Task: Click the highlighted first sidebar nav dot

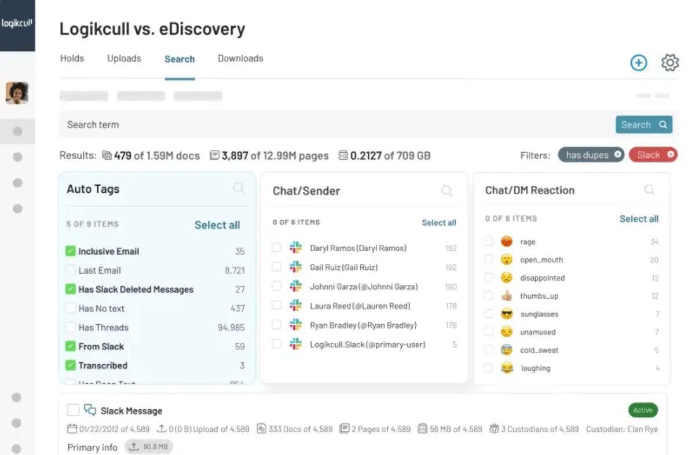Action: pyautogui.click(x=17, y=131)
